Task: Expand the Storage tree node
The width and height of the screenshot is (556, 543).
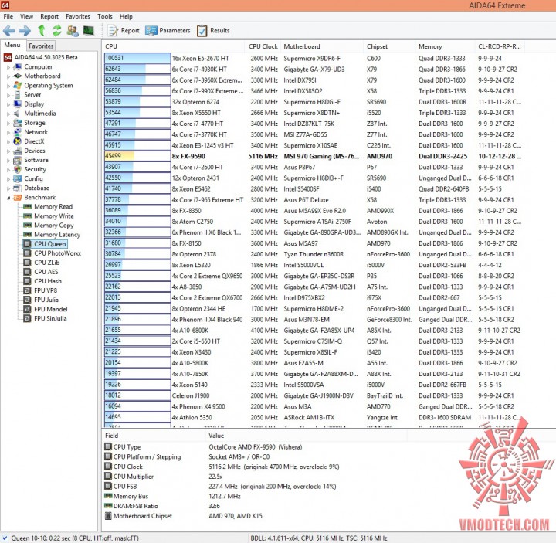Action: [x=8, y=123]
